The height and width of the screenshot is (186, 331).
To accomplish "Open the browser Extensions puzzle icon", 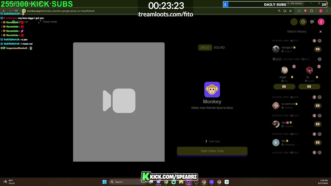I will click(312, 11).
